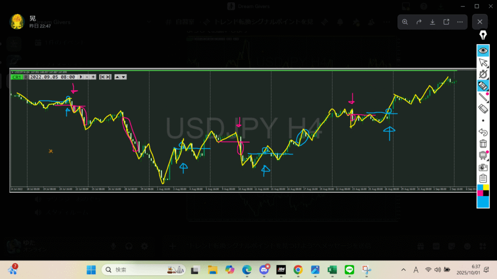The image size is (497, 279).
Task: Toggle the green CR1 indicator button
Action: pos(17,77)
